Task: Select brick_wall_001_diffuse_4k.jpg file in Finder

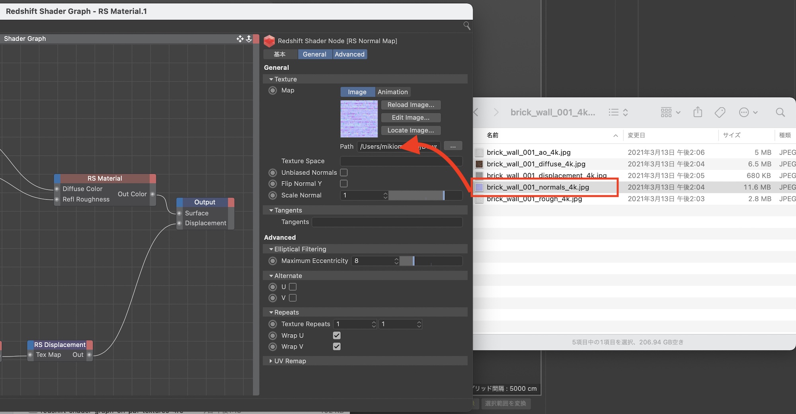Action: (x=536, y=164)
